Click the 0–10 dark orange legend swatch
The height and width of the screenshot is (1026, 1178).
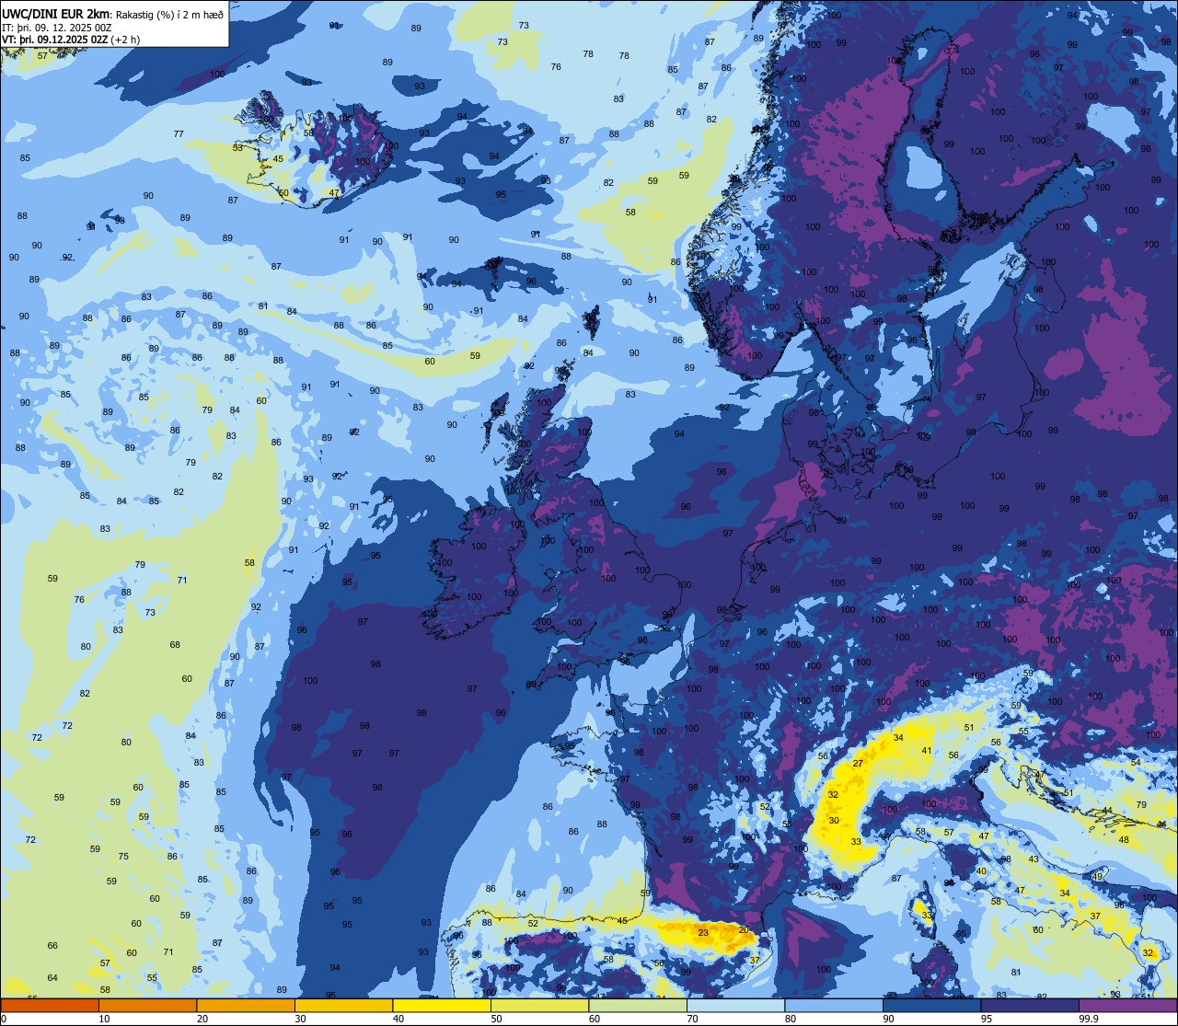click(x=50, y=1005)
